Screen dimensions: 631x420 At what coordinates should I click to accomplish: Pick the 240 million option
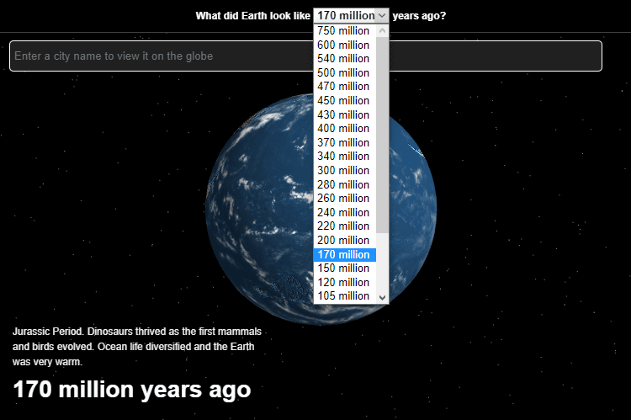345,212
